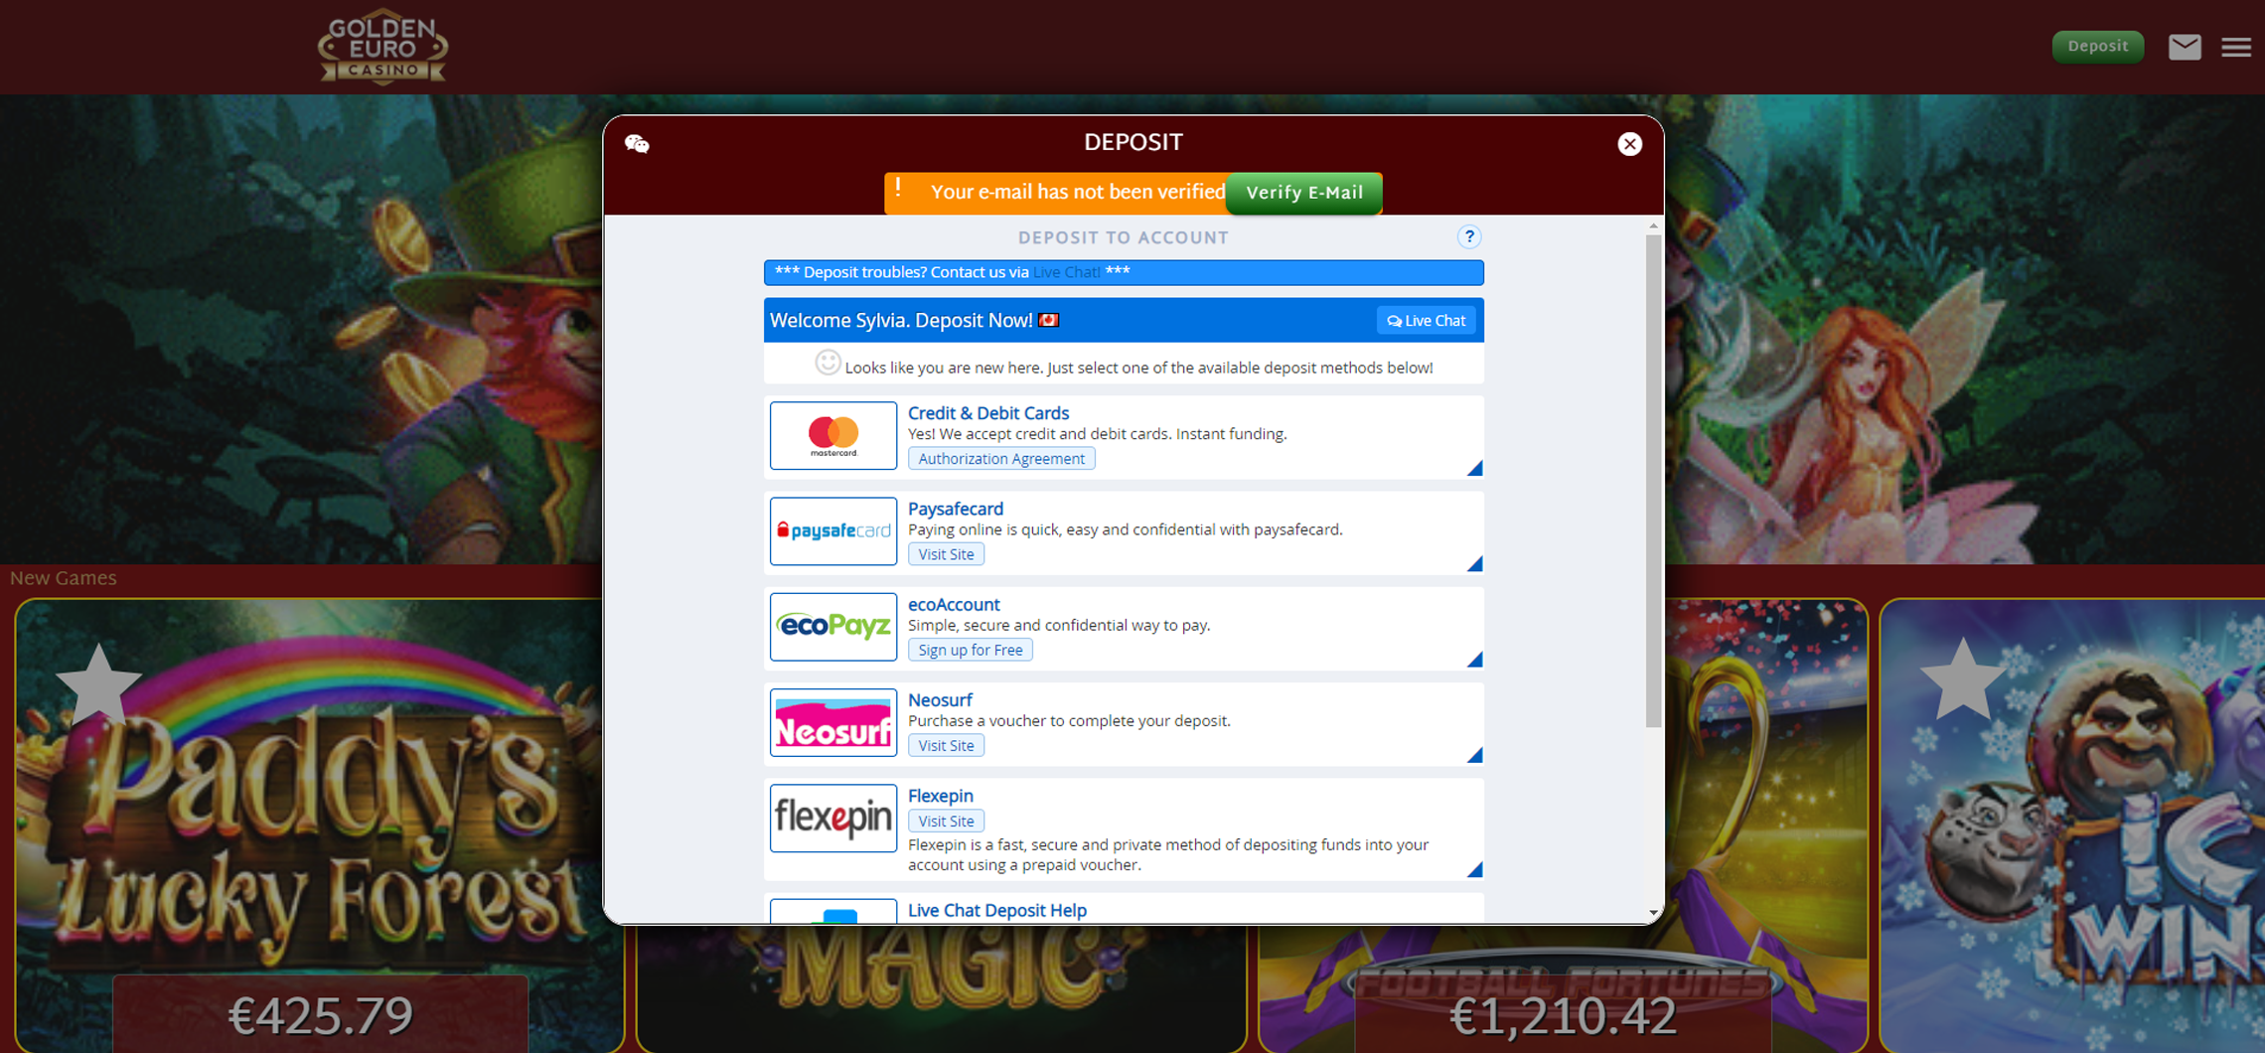Click the €425.79 jackpot amount
The height and width of the screenshot is (1053, 2265).
pyautogui.click(x=321, y=1015)
